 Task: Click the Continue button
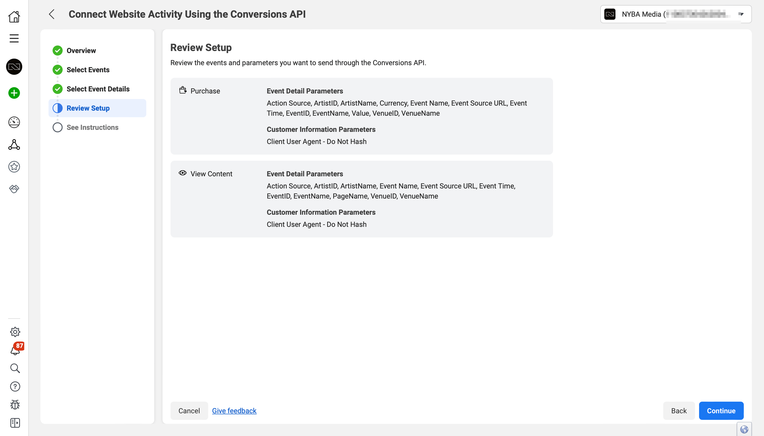coord(721,410)
